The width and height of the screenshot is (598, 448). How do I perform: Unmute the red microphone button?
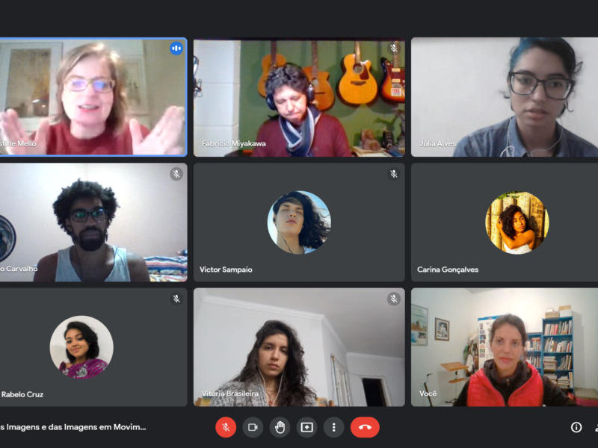point(226,427)
